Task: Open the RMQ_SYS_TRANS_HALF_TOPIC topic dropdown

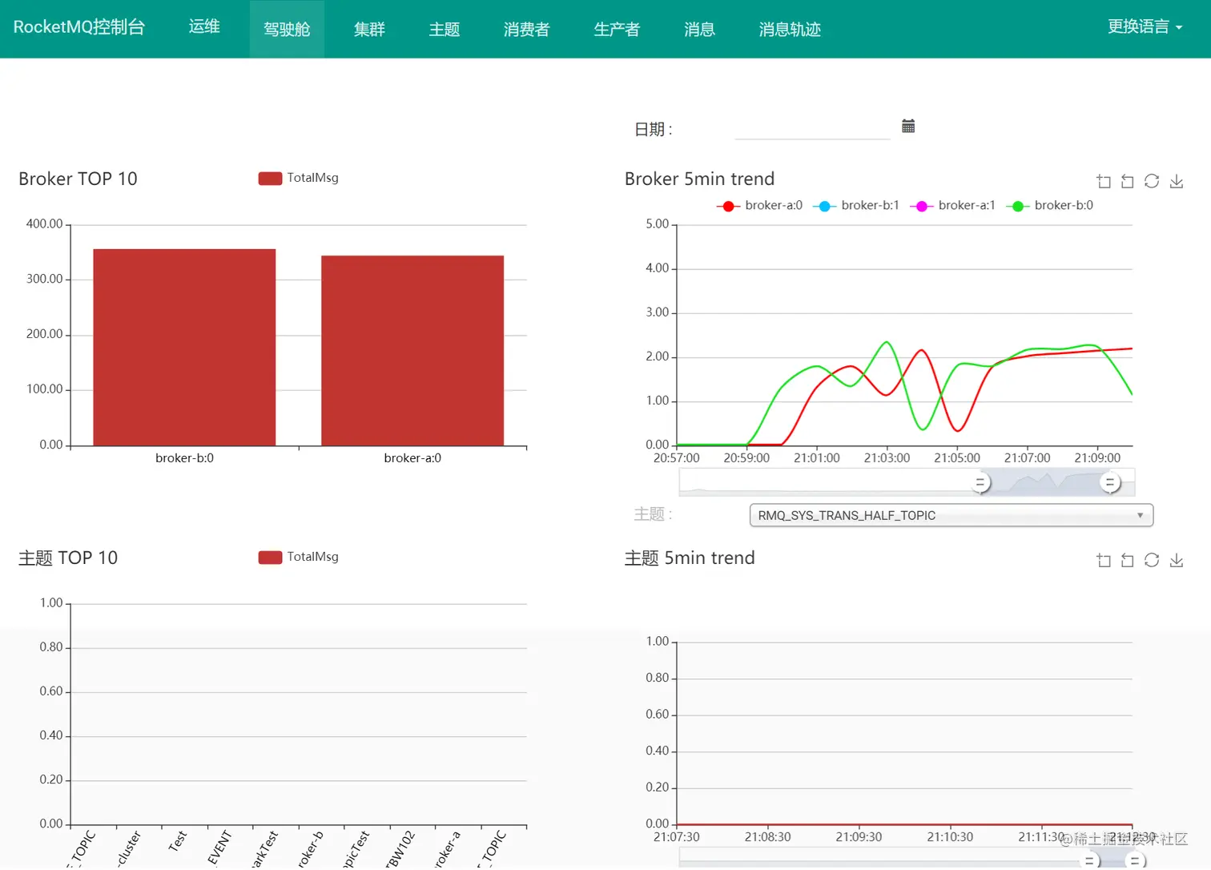Action: click(950, 515)
